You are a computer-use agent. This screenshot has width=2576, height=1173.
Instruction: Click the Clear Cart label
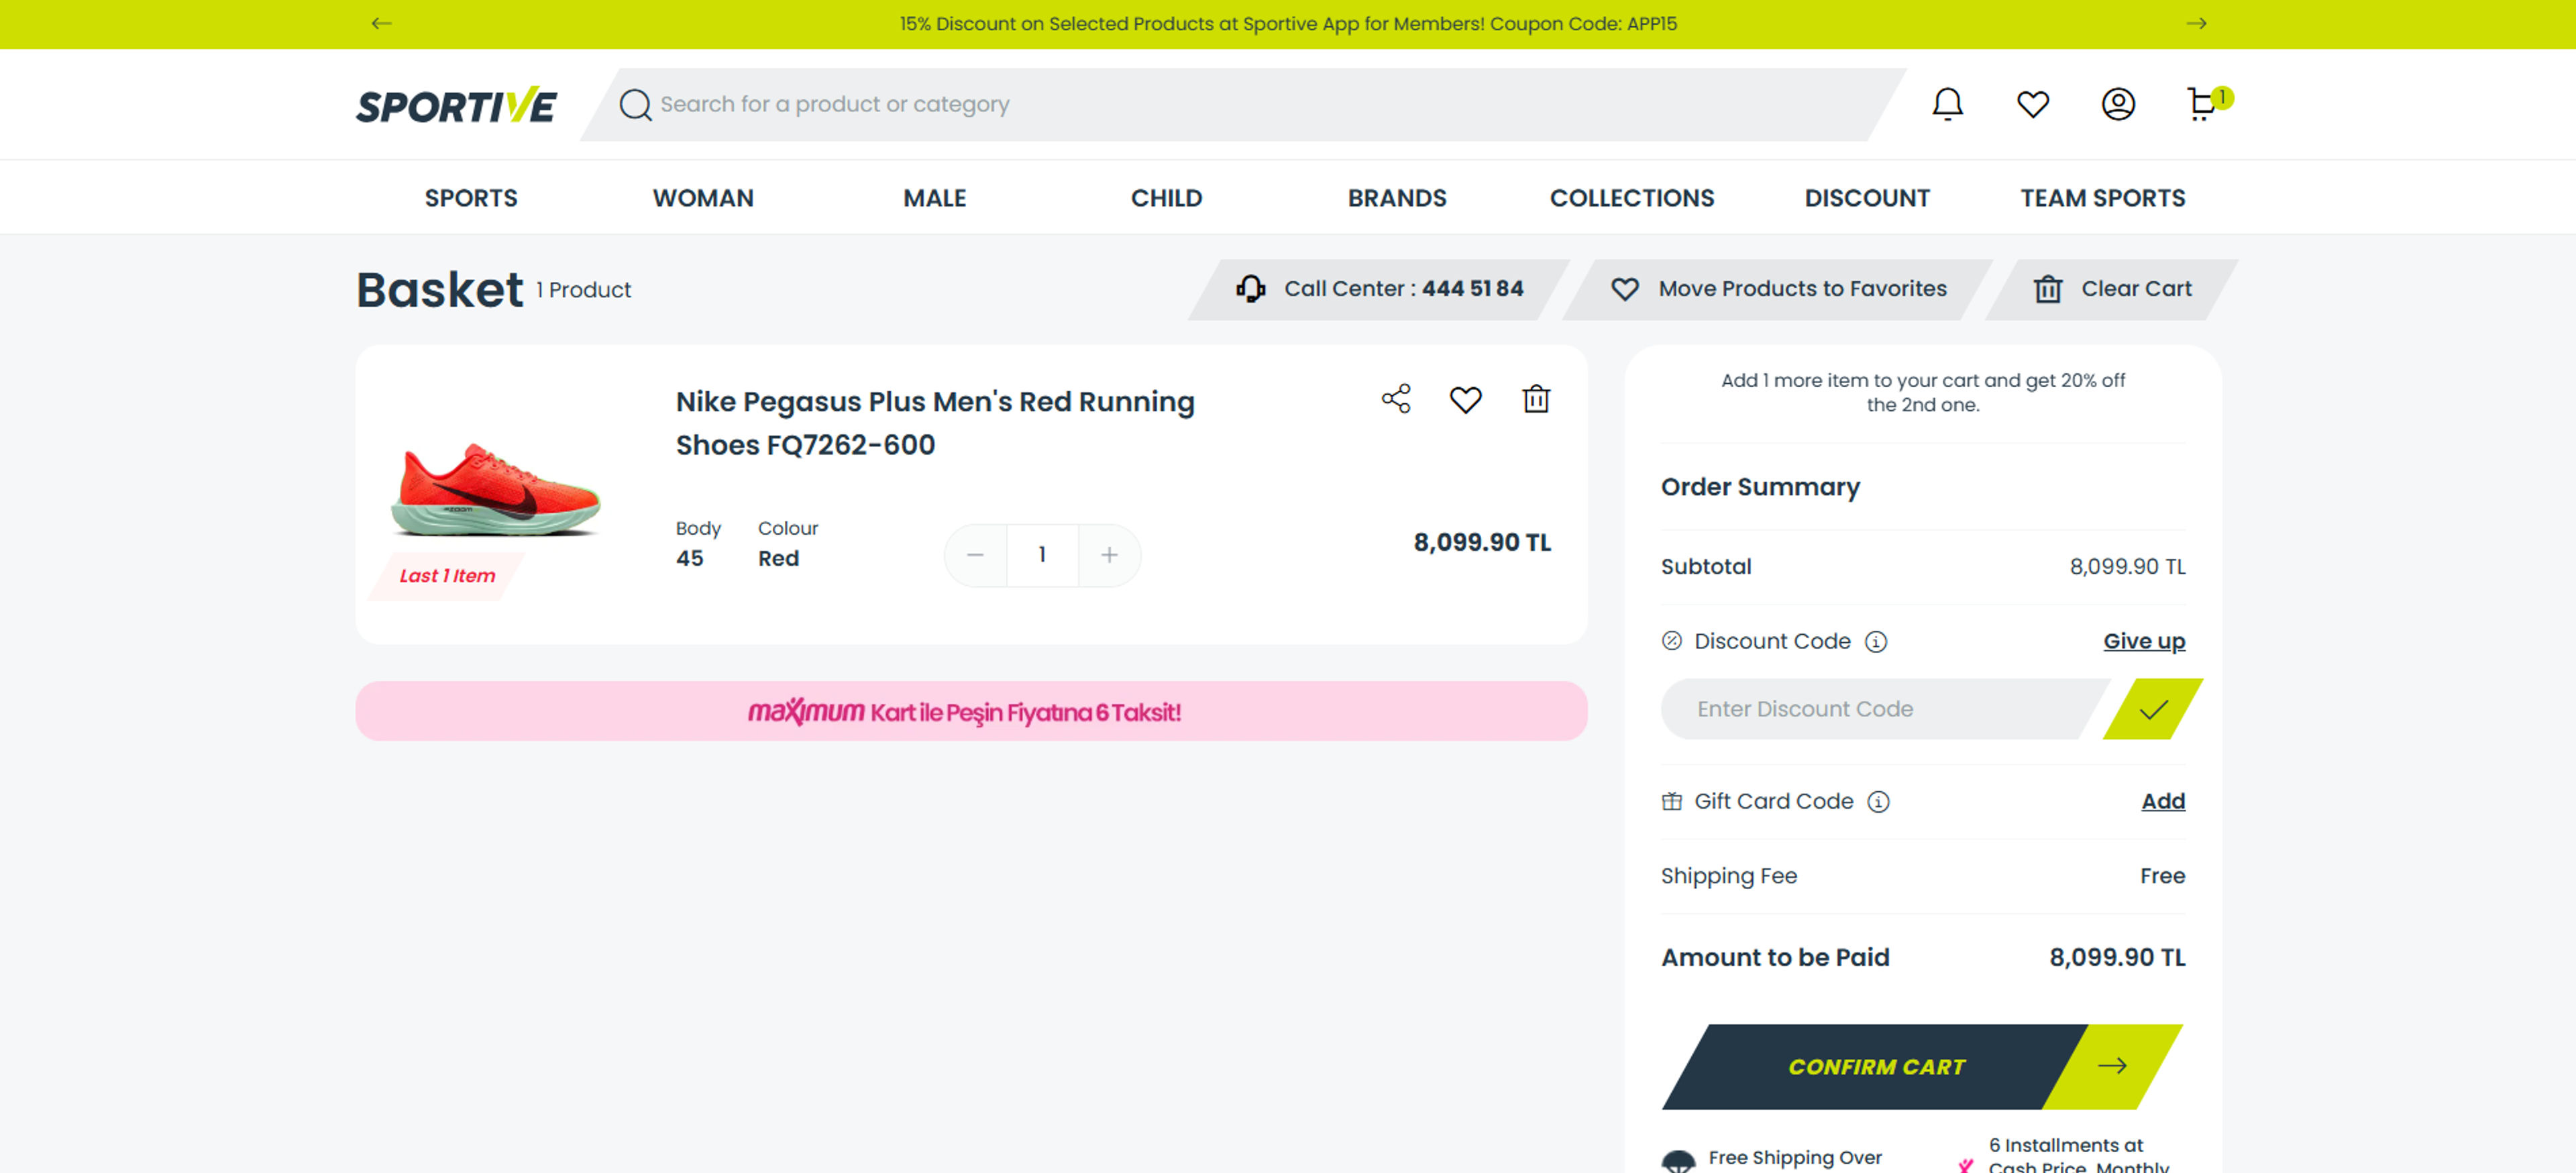(2136, 289)
